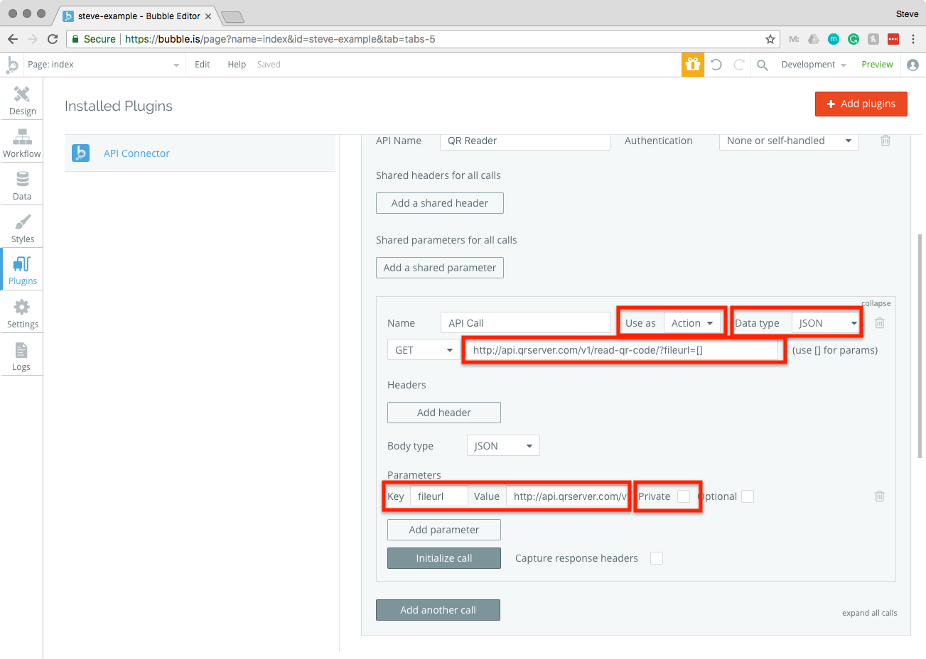Click the API Connector plugin icon

point(81,153)
